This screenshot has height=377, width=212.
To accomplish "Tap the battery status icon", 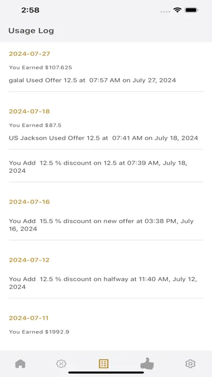I will [191, 10].
